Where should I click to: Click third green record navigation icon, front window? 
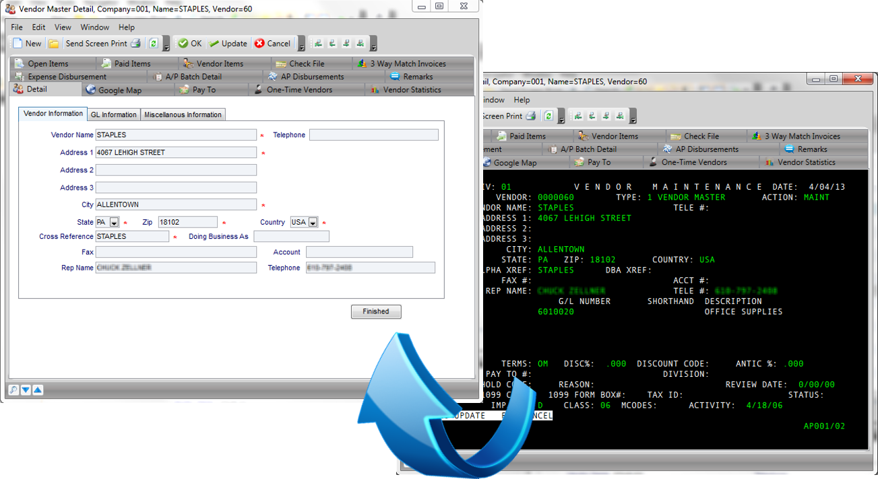point(346,43)
